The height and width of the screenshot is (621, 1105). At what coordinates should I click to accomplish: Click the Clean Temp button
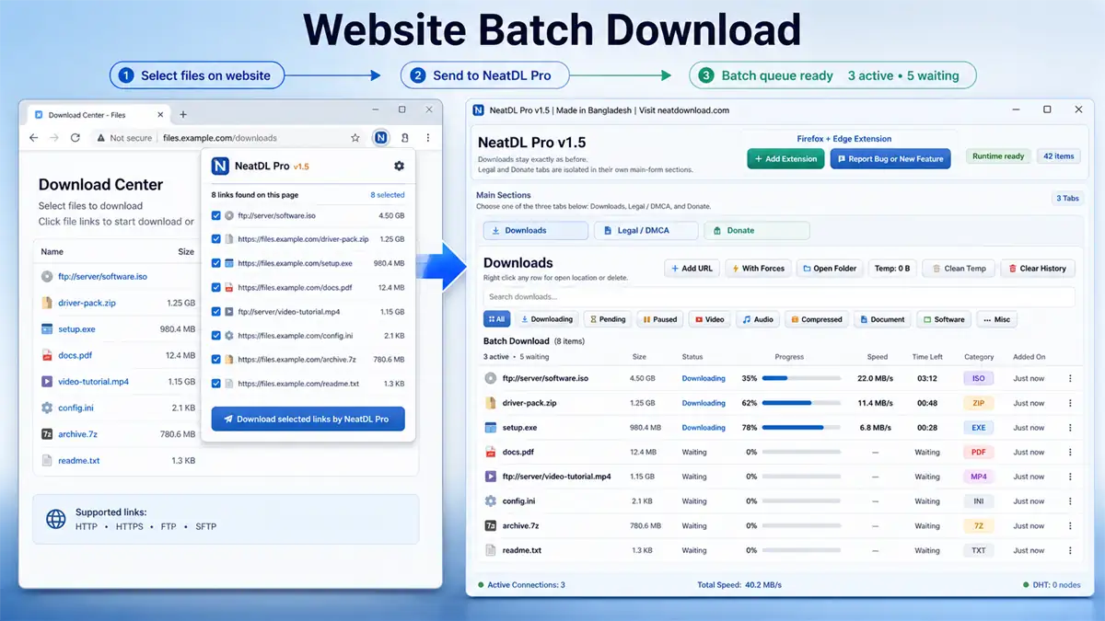(x=959, y=269)
